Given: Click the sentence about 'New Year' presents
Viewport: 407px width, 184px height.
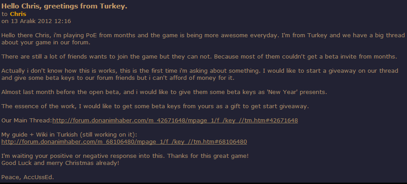Looking at the screenshot, I should [164, 92].
